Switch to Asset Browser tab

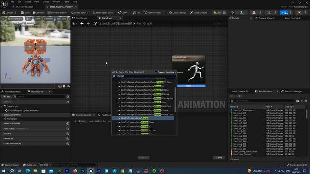tap(265, 91)
